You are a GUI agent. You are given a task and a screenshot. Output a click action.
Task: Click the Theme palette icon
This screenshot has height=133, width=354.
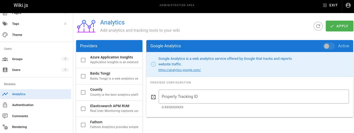[5, 35]
